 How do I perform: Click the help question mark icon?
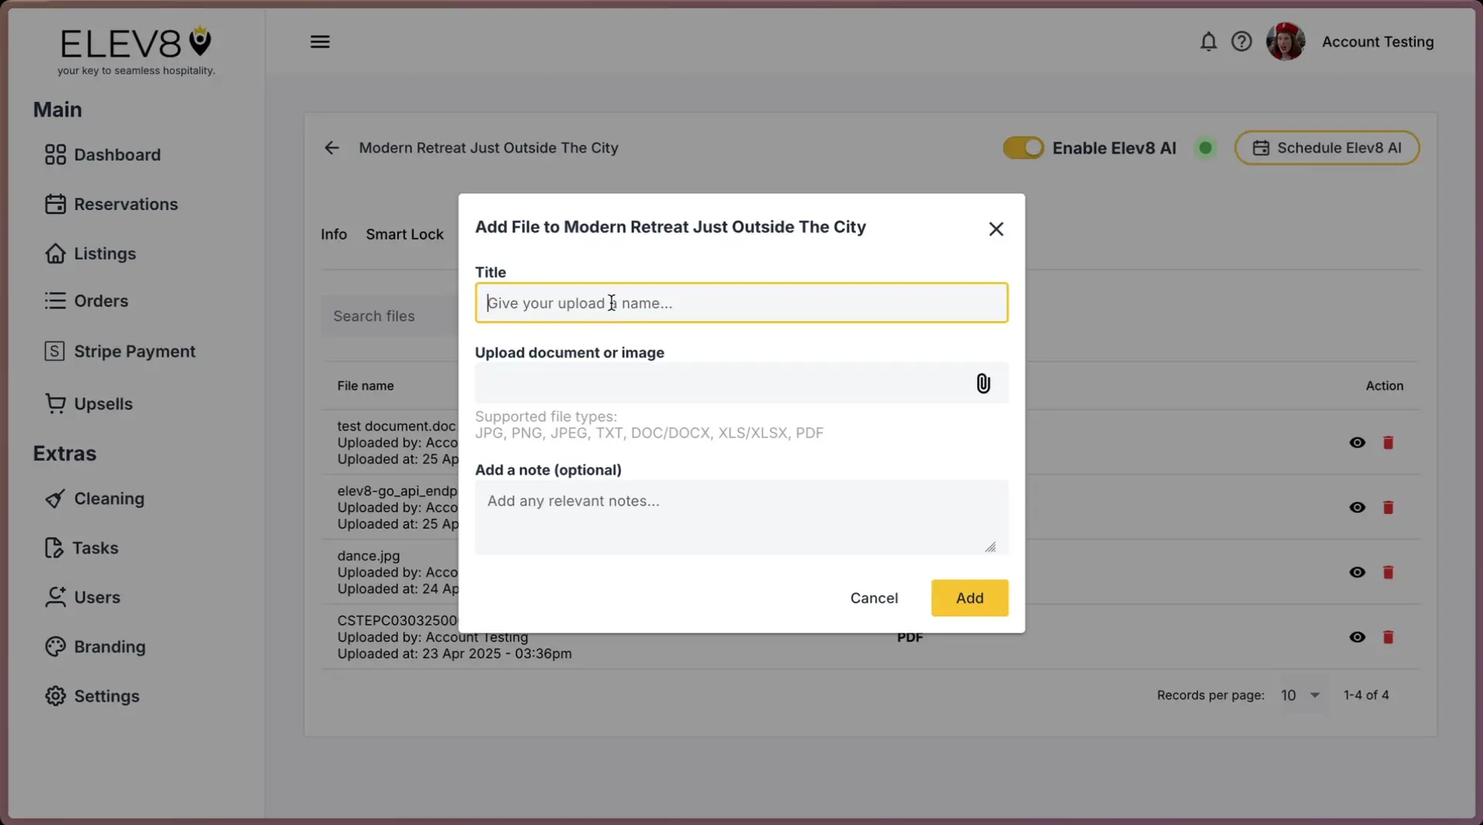pos(1241,42)
